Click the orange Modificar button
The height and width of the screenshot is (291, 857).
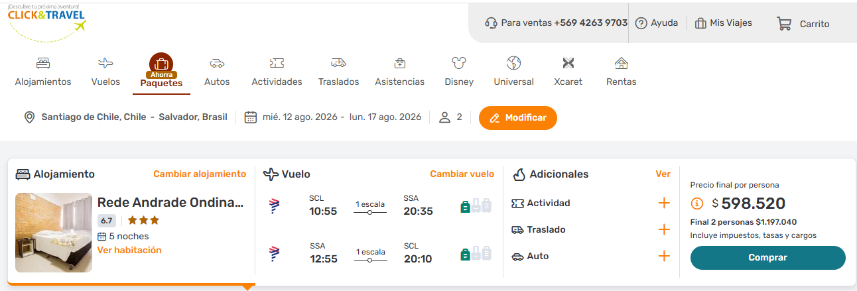click(x=517, y=118)
